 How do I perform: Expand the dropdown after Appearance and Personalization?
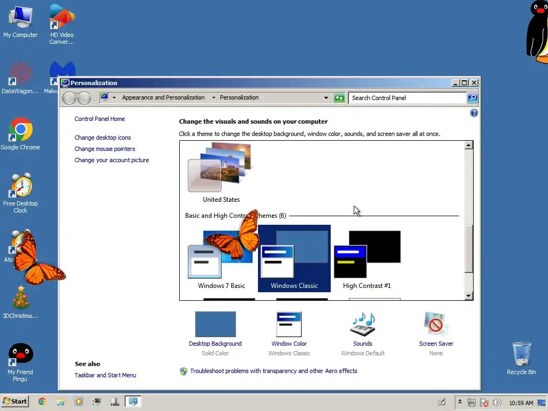click(x=214, y=98)
